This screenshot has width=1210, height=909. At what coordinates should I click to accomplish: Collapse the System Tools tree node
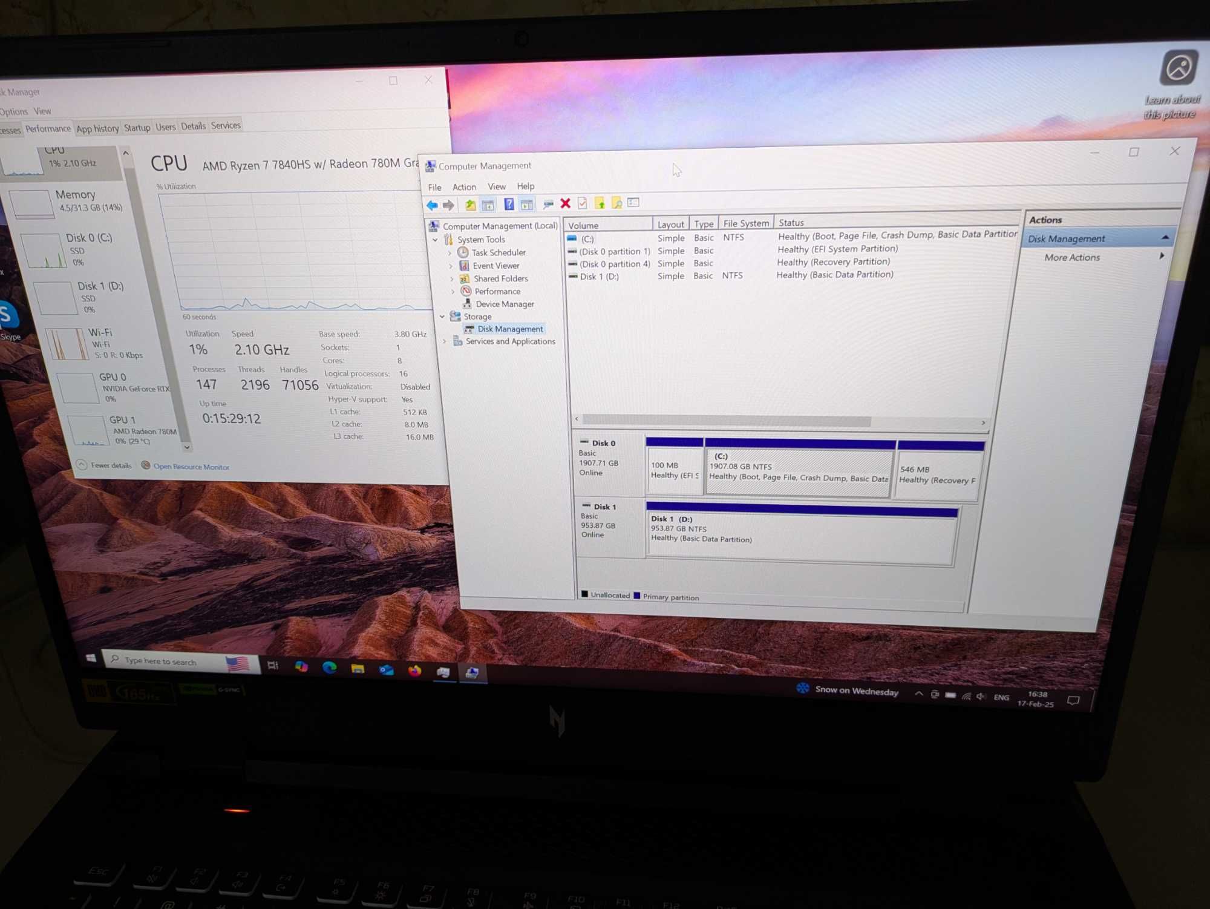435,240
